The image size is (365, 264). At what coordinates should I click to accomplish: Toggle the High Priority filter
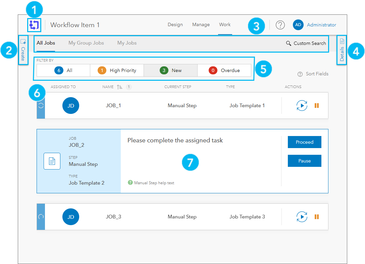click(x=117, y=70)
